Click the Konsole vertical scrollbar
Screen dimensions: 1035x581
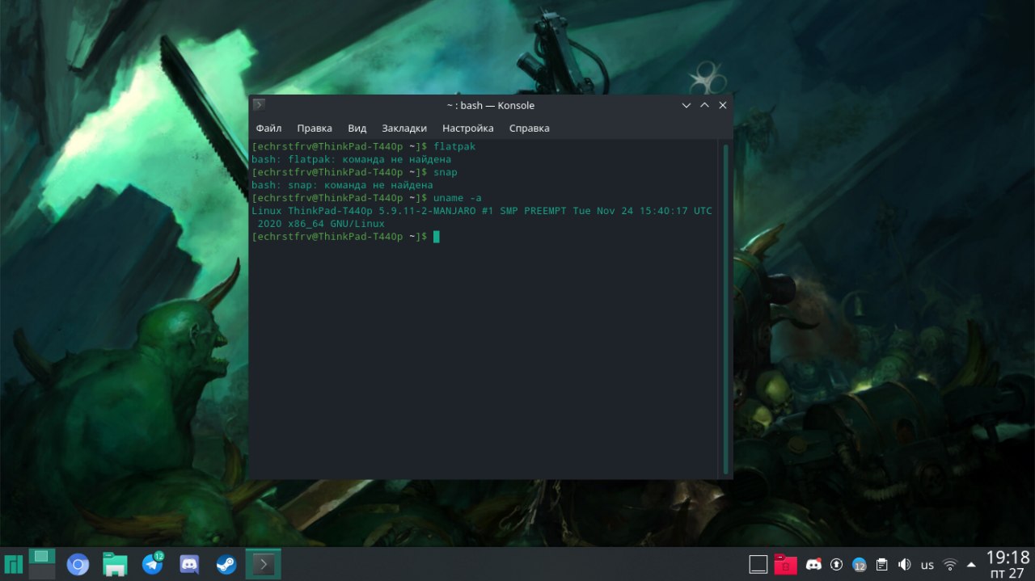[x=725, y=309]
